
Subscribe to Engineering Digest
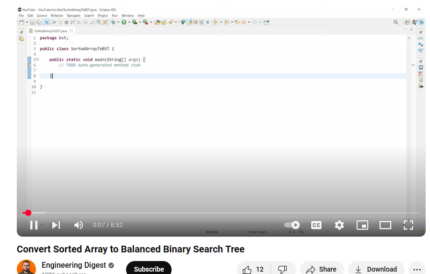click(x=149, y=269)
